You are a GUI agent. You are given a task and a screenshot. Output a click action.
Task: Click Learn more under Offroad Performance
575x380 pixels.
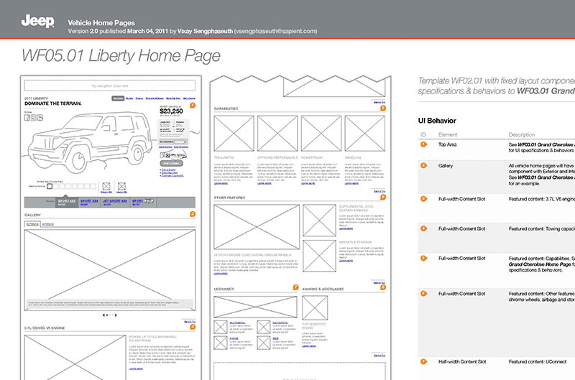coord(264,183)
